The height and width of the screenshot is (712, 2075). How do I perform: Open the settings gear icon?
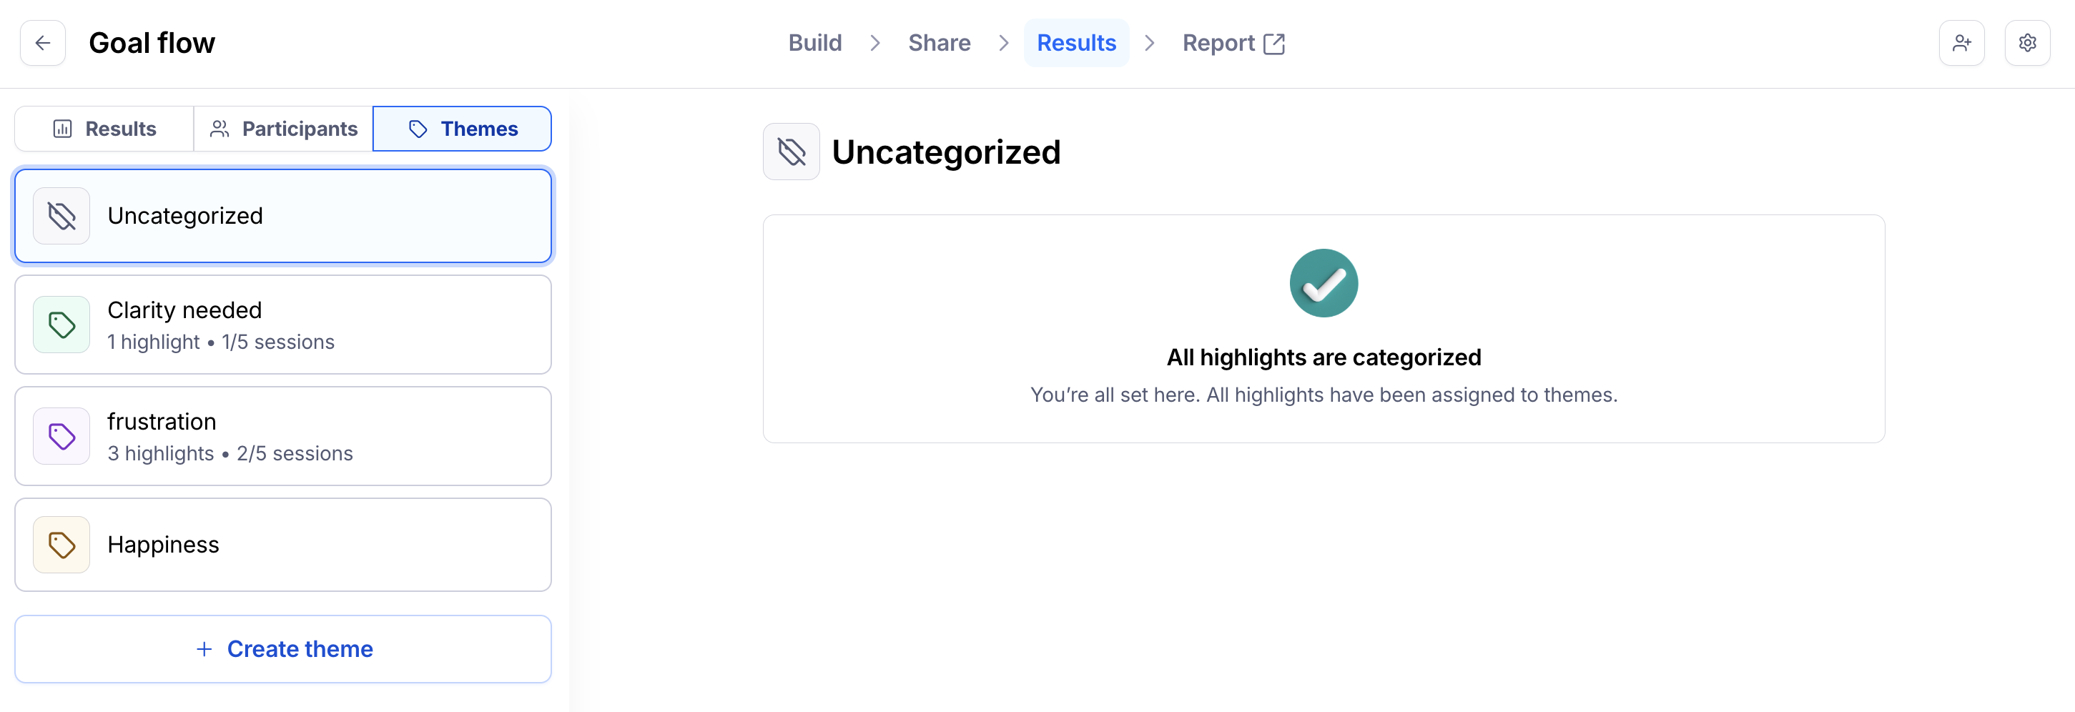(x=2026, y=43)
